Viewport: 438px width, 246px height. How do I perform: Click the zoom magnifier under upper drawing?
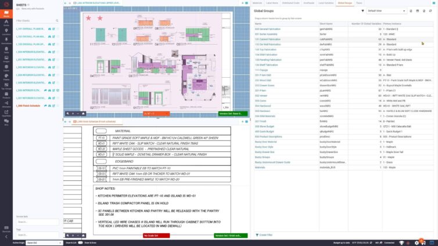pos(69,113)
